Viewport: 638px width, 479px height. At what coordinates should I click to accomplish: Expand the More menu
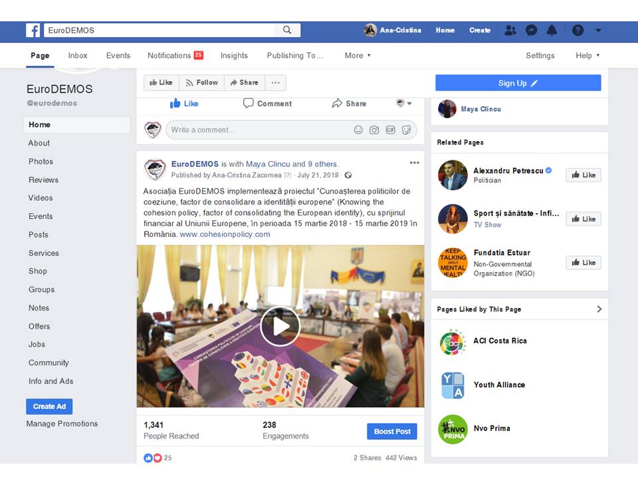pos(358,55)
